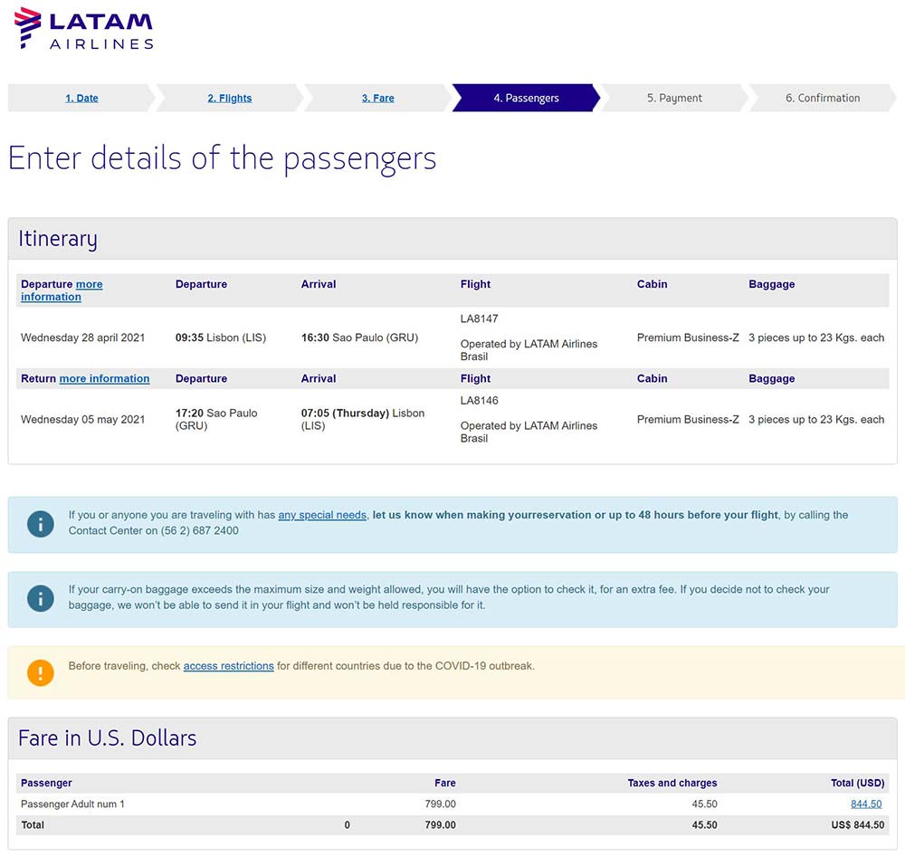Open Return more information link
Image resolution: width=905 pixels, height=856 pixels.
pos(104,378)
